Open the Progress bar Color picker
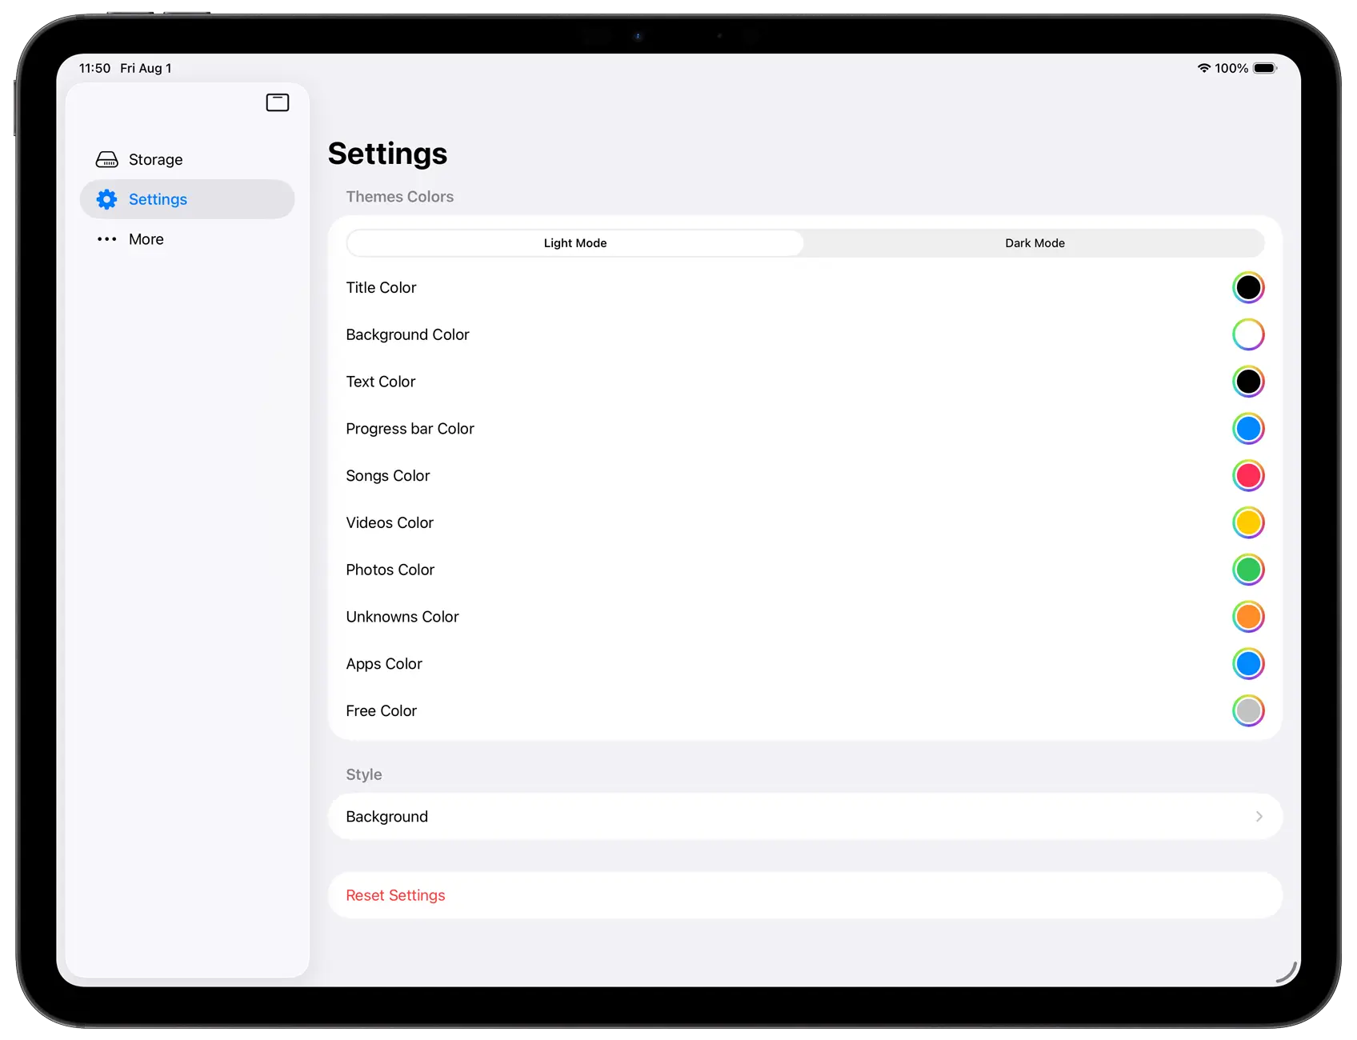1357x1040 pixels. tap(1248, 429)
